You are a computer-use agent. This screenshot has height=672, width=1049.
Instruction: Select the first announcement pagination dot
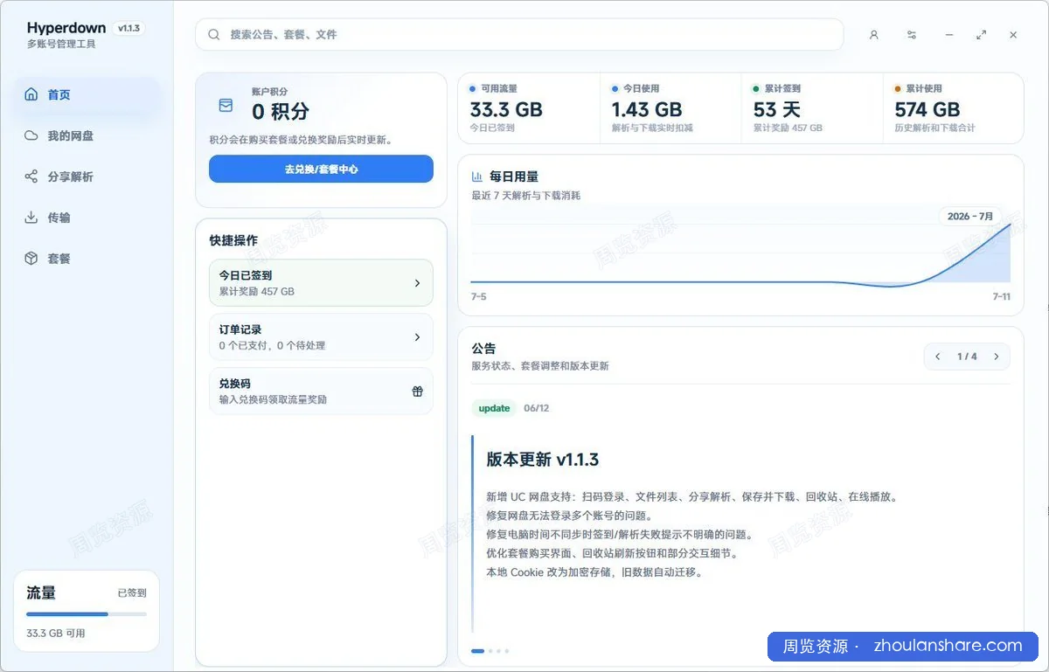(x=477, y=651)
